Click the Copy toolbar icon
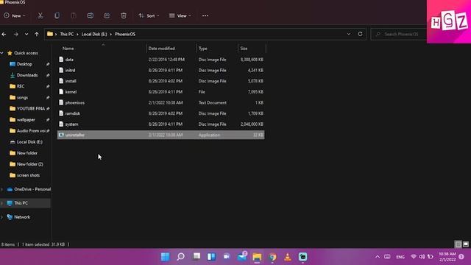 [57, 15]
